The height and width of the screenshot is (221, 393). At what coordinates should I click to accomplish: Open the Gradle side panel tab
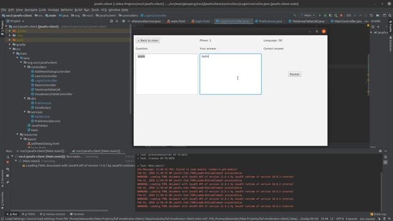391,27
